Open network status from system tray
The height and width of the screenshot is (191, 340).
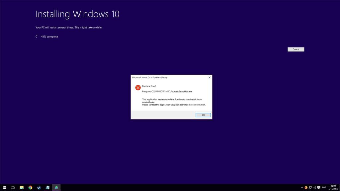310,188
